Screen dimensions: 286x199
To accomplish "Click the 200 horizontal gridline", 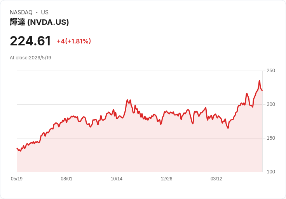I will [140, 104].
